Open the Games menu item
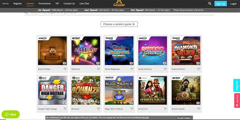Screen dimensions: 240x120 30,4
